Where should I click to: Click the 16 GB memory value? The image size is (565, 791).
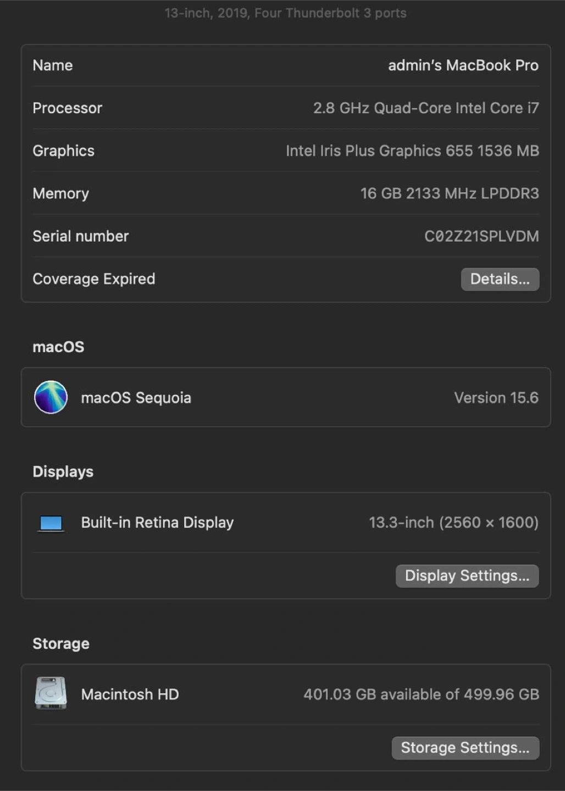tap(449, 193)
